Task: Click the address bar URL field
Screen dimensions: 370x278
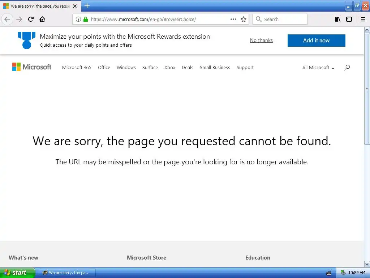Action: [160, 19]
